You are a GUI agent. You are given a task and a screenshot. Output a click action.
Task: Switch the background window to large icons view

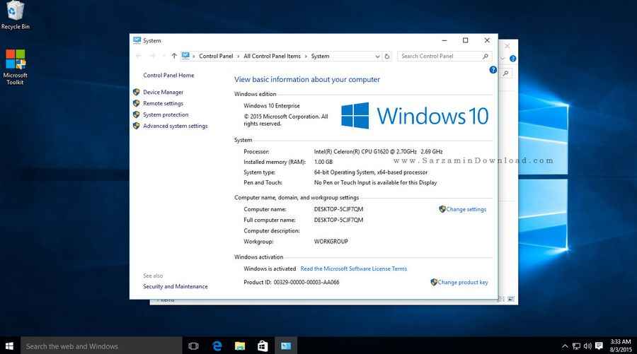coord(511,300)
